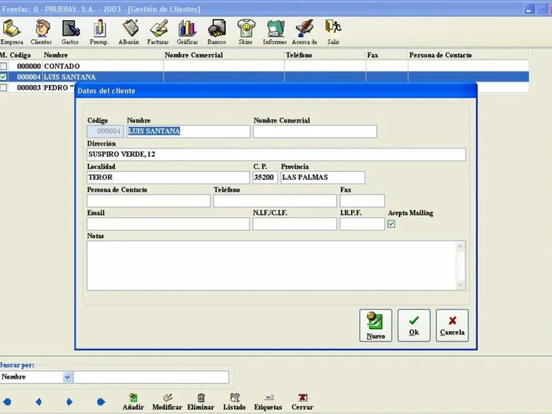Check the box for CONTADO row

click(4, 66)
